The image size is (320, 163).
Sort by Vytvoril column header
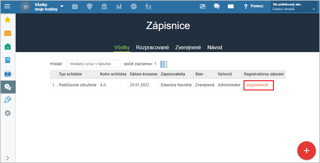click(x=229, y=74)
